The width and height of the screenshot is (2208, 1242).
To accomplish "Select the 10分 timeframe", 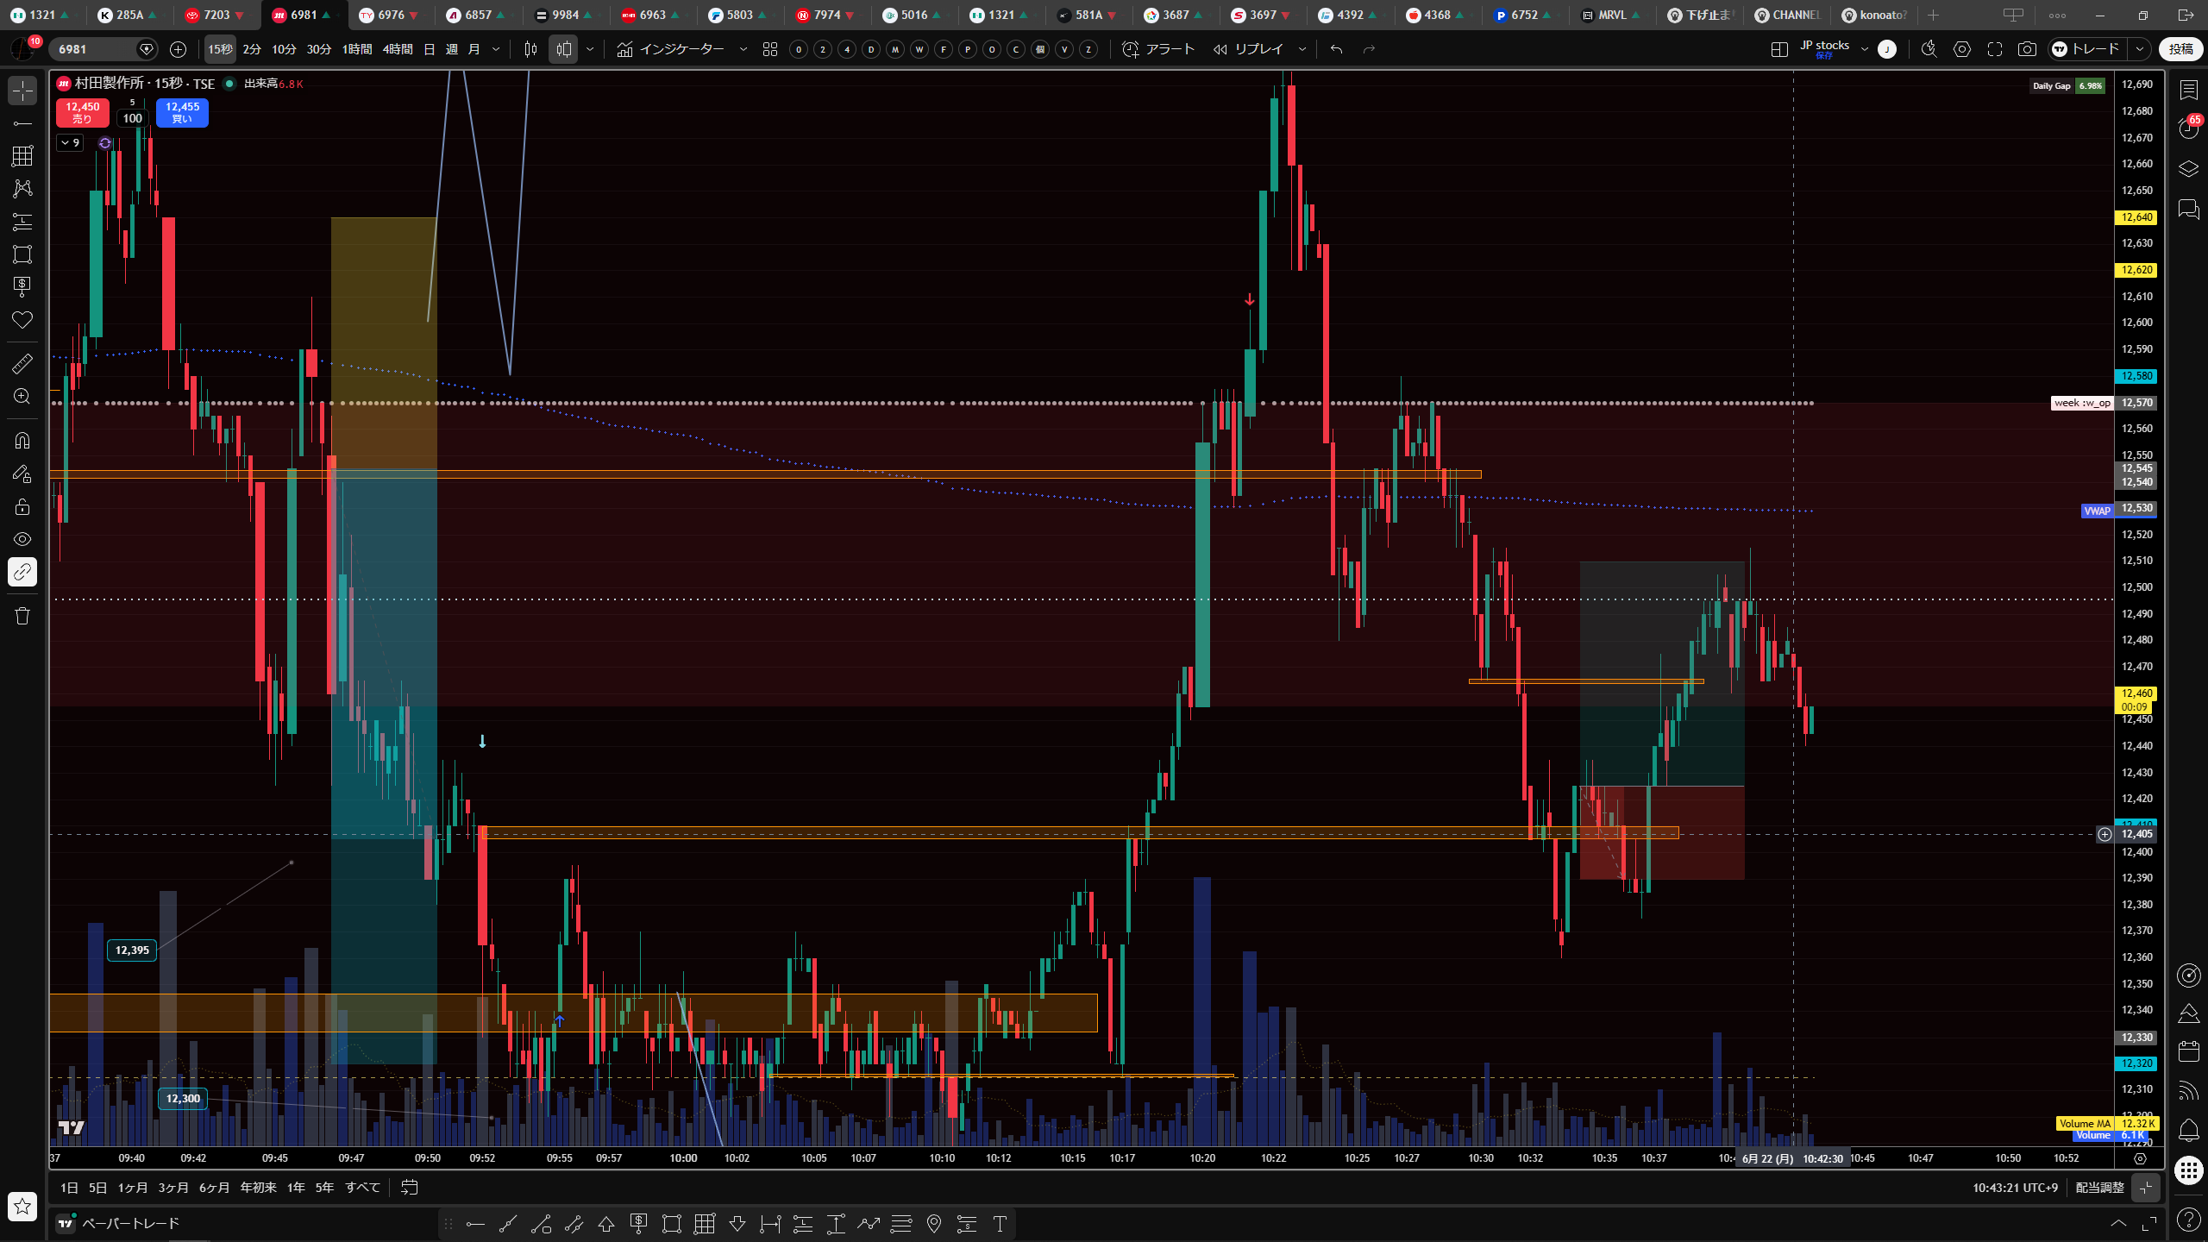I will click(284, 49).
